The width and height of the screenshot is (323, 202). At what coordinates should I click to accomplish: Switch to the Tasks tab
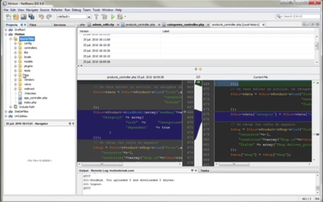coord(205,171)
